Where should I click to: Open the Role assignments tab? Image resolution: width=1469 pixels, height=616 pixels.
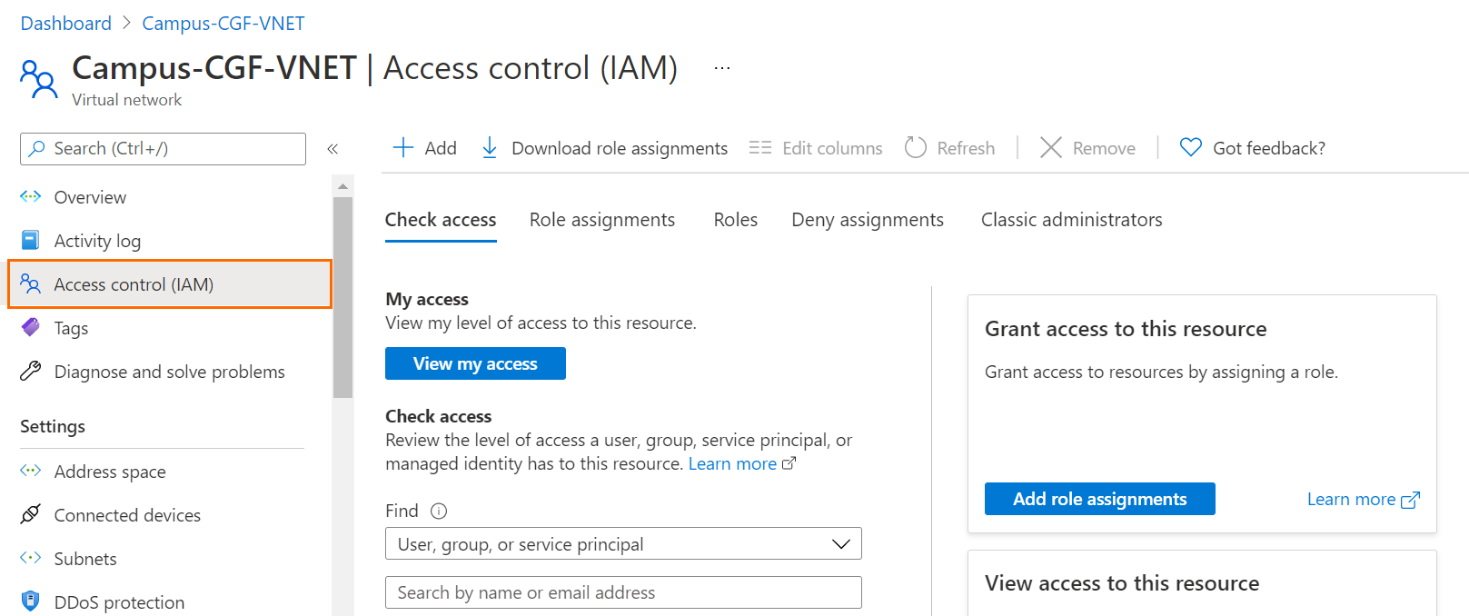tap(602, 220)
